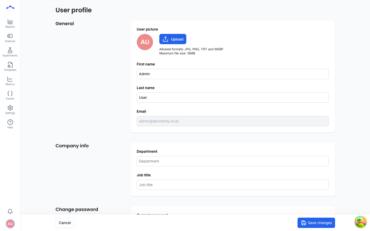Go to Events section

10,95
